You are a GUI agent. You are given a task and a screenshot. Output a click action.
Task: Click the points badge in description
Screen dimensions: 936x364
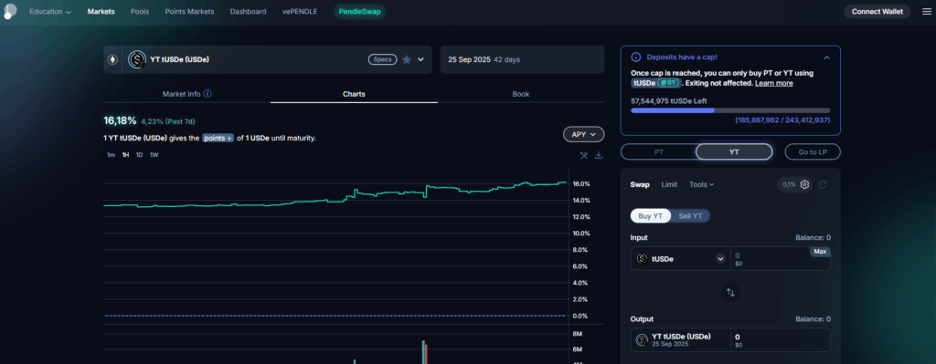pos(218,139)
